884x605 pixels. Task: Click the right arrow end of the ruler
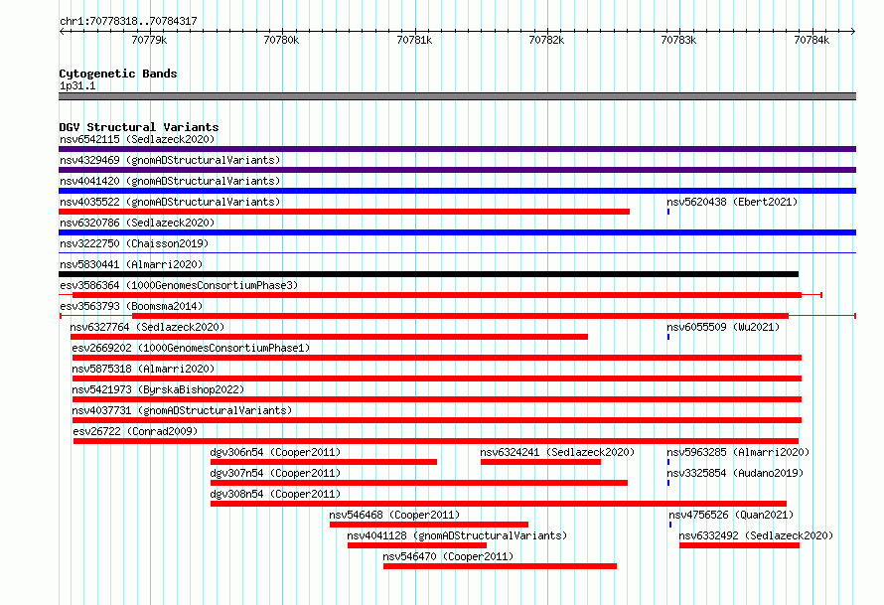click(x=853, y=31)
